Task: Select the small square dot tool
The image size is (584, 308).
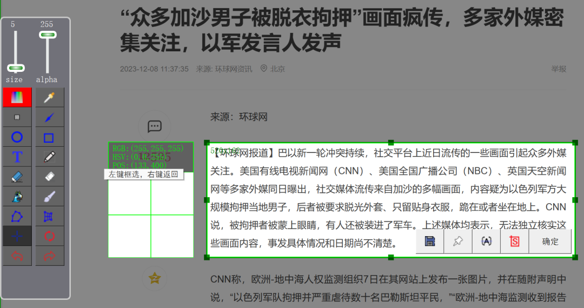Action: pos(17,117)
